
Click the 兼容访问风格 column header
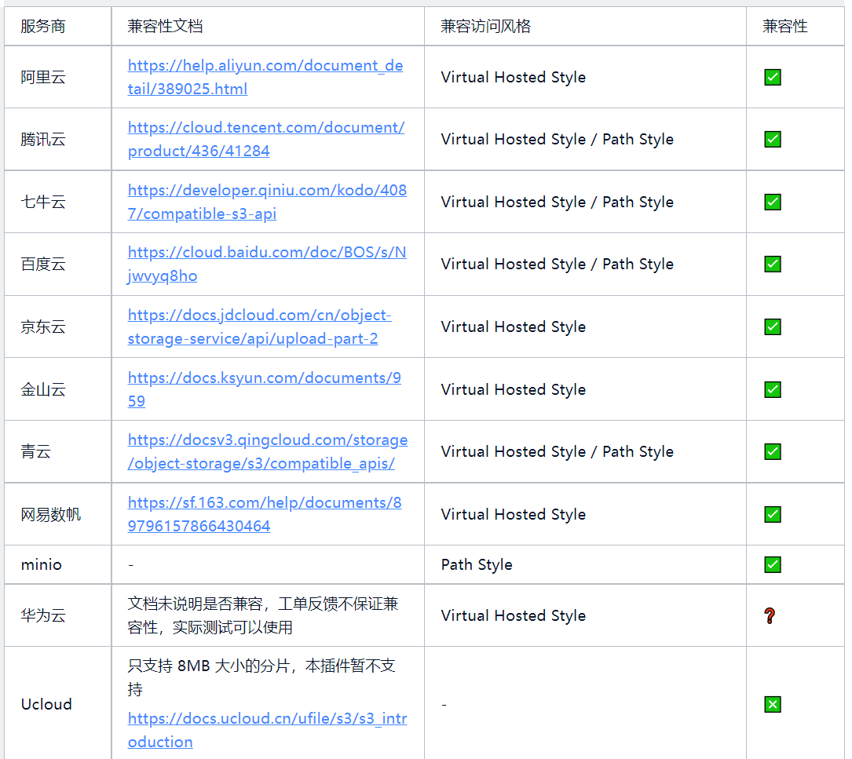pos(585,26)
